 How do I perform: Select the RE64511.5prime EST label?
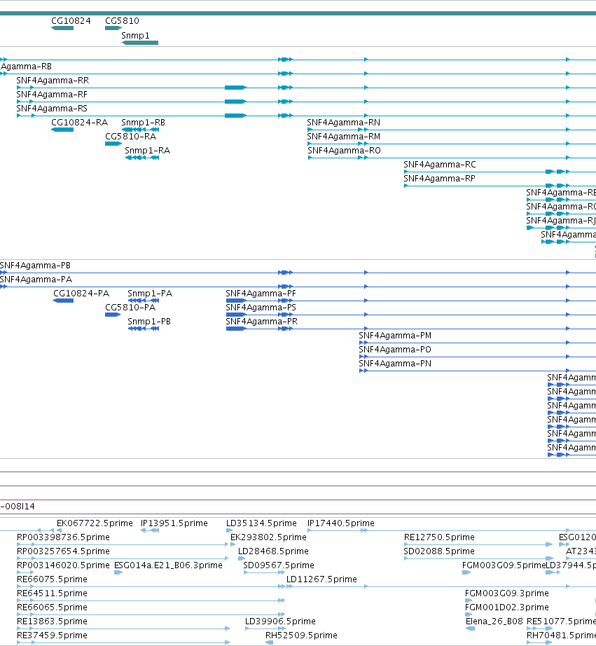(x=52, y=593)
